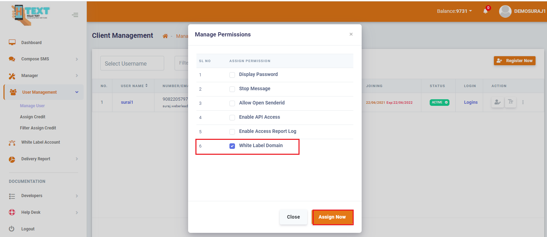Screen dimensions: 547x237
Task: Click the HelloText logo
Action: (x=31, y=15)
